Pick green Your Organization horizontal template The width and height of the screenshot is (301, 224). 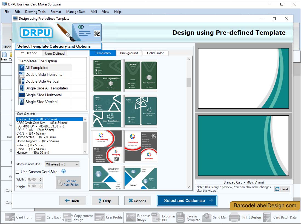pos(107,75)
